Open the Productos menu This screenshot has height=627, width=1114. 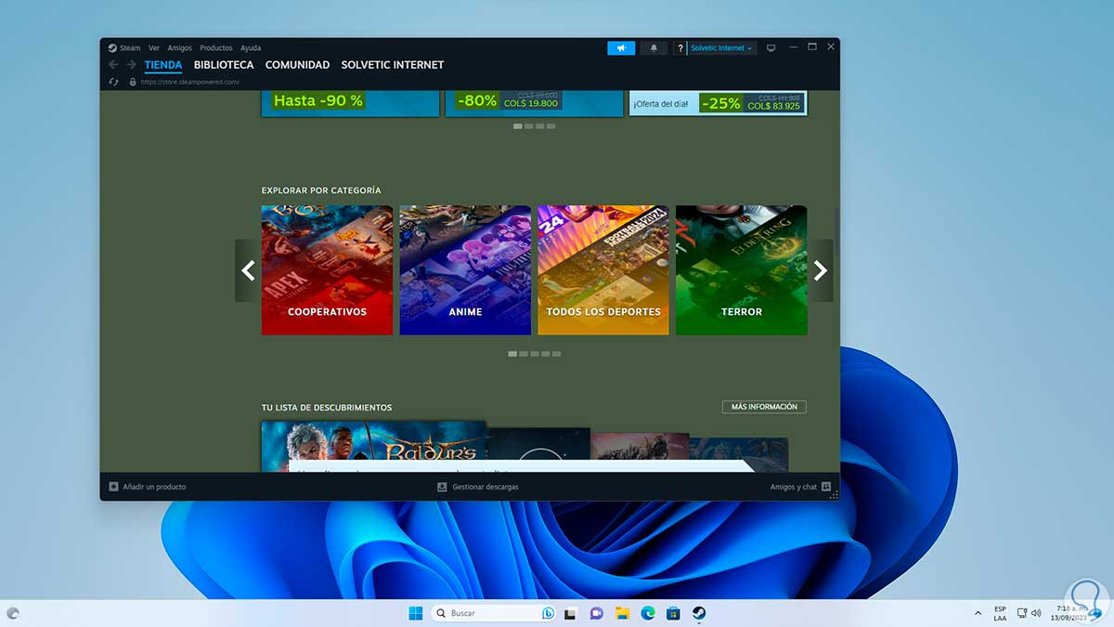(x=216, y=48)
